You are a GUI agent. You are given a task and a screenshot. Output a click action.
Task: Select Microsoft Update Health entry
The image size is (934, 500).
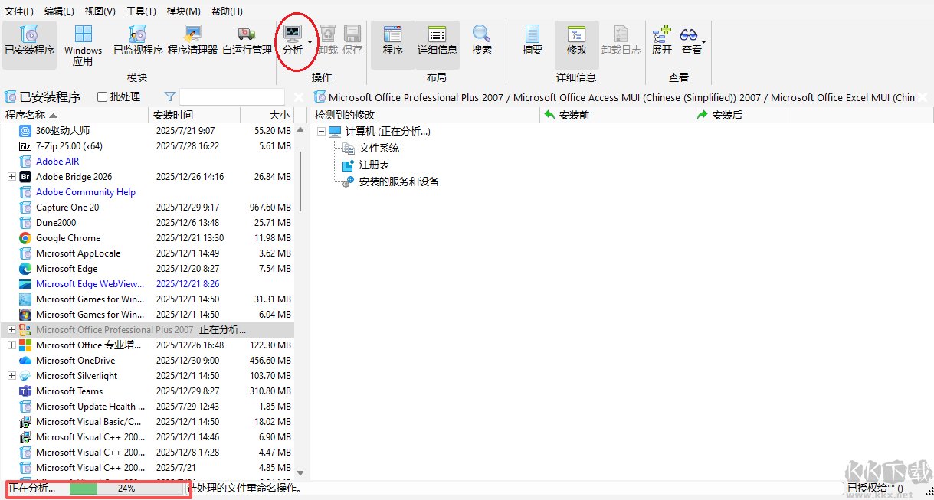[147, 407]
